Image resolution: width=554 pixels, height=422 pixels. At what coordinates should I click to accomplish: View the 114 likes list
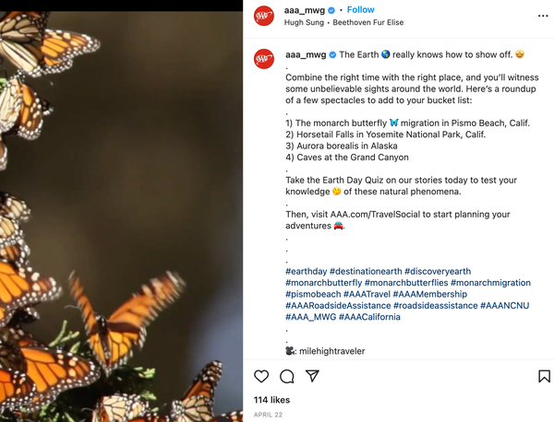click(x=271, y=400)
